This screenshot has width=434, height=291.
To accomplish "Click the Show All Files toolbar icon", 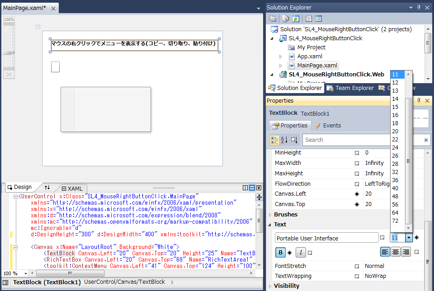I will (285, 19).
